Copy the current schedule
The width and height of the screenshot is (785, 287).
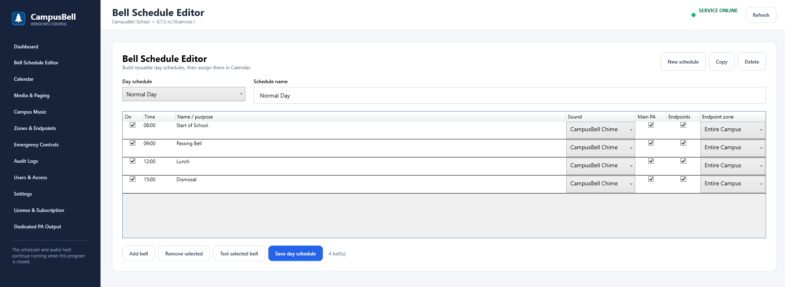tap(721, 61)
